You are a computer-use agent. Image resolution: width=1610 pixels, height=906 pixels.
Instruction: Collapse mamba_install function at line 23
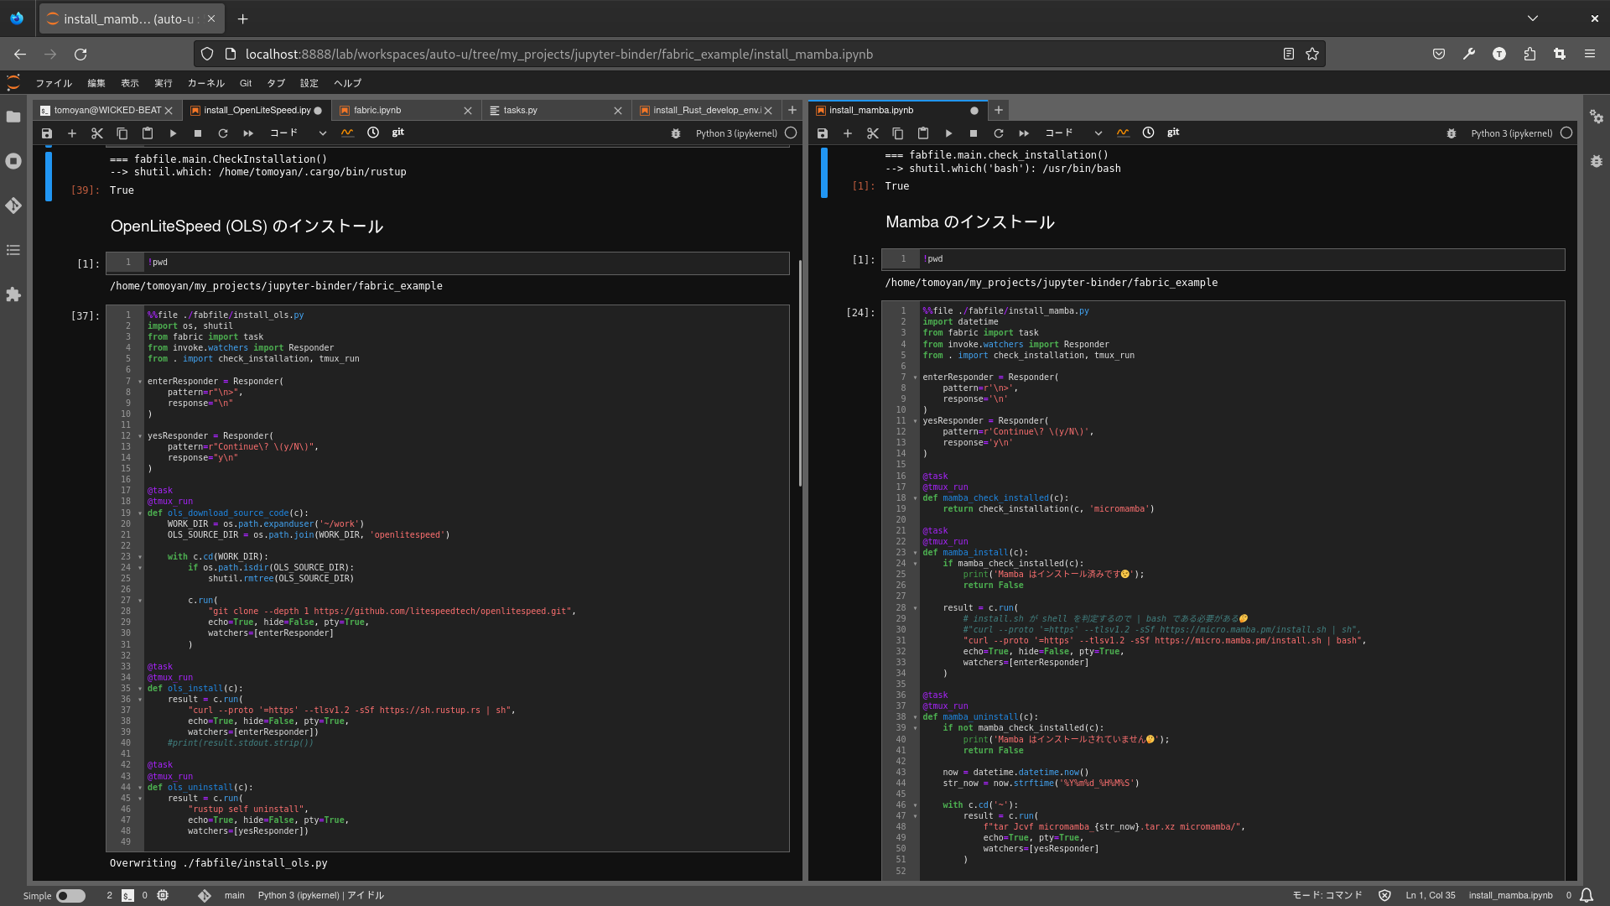click(x=915, y=553)
